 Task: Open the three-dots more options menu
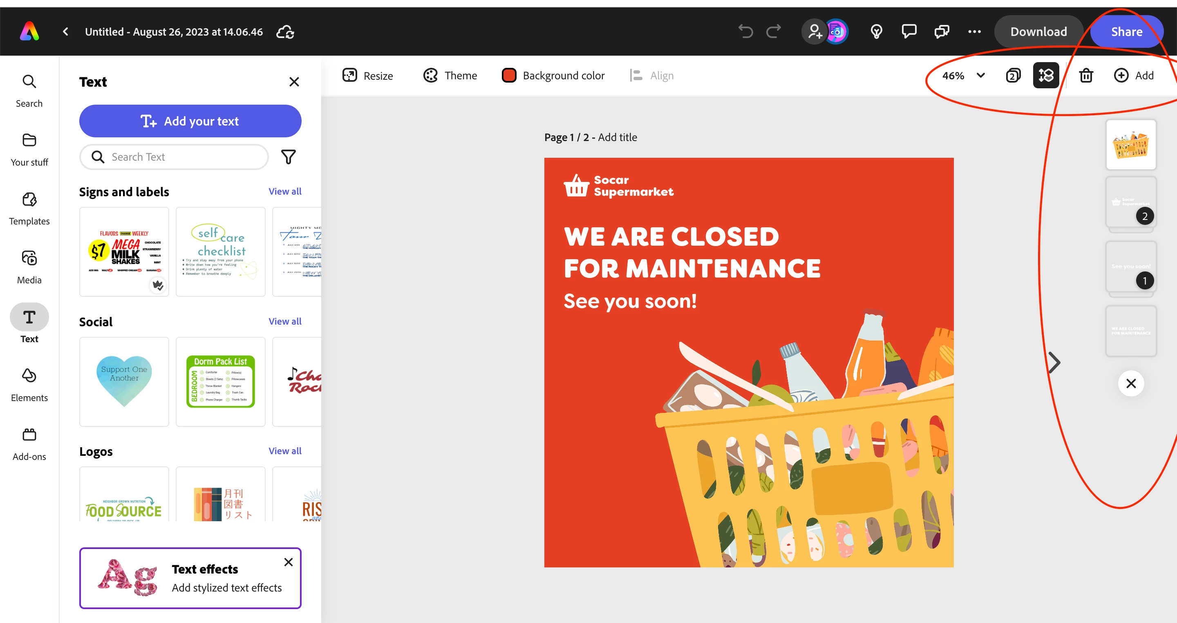coord(974,31)
